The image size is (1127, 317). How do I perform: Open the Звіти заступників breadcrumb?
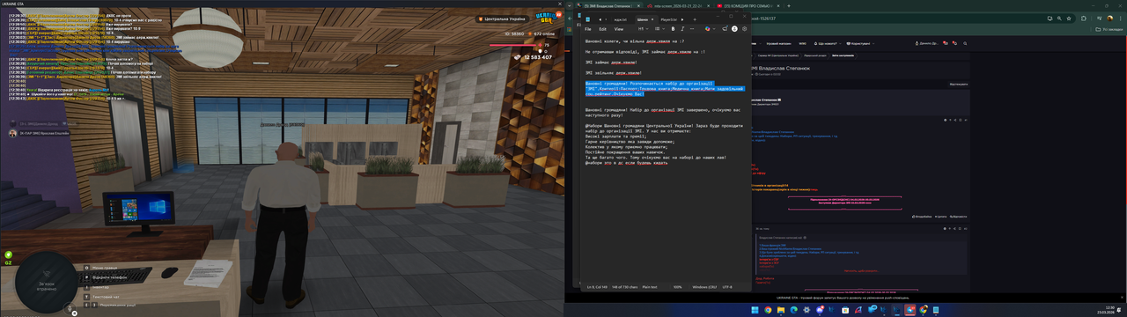pyautogui.click(x=843, y=55)
